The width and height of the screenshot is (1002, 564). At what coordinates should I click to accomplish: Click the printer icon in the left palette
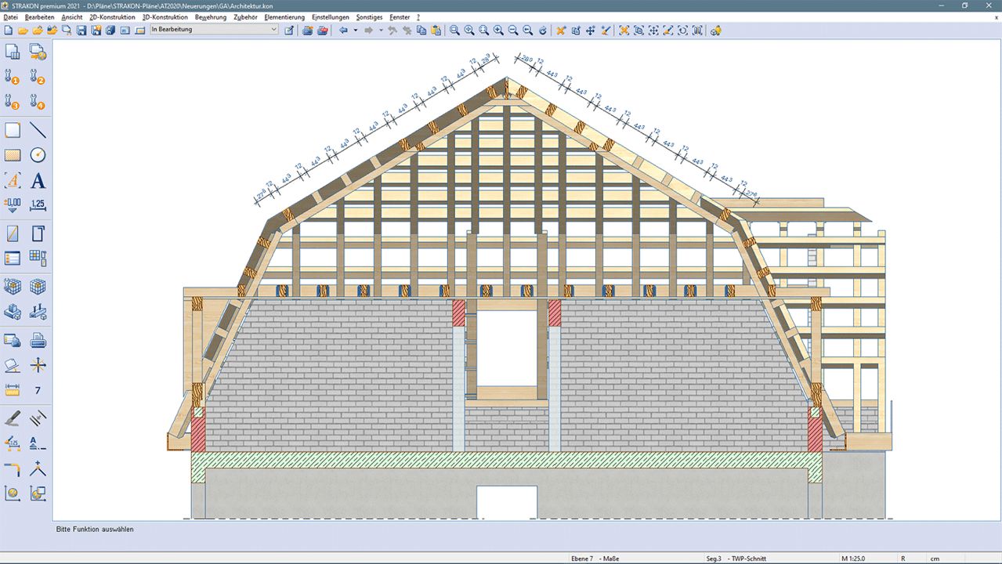[x=38, y=341]
